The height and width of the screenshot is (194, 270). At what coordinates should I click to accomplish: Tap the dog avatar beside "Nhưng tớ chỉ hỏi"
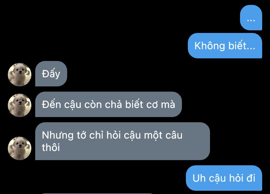click(20, 148)
